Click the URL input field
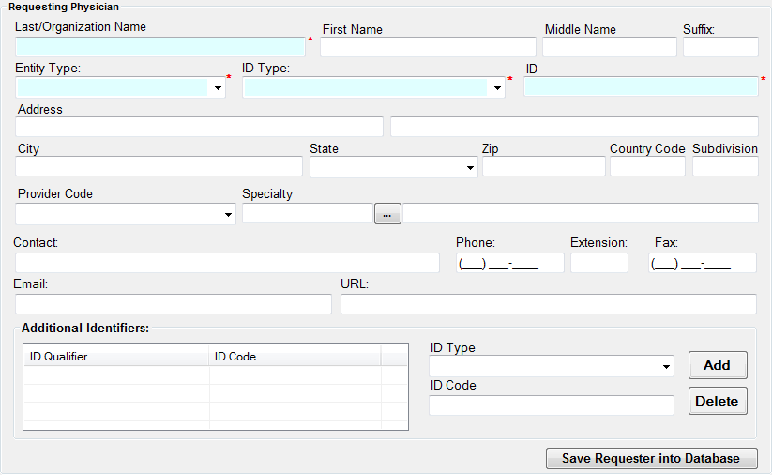Screen dimensions: 772x475 tap(548, 304)
